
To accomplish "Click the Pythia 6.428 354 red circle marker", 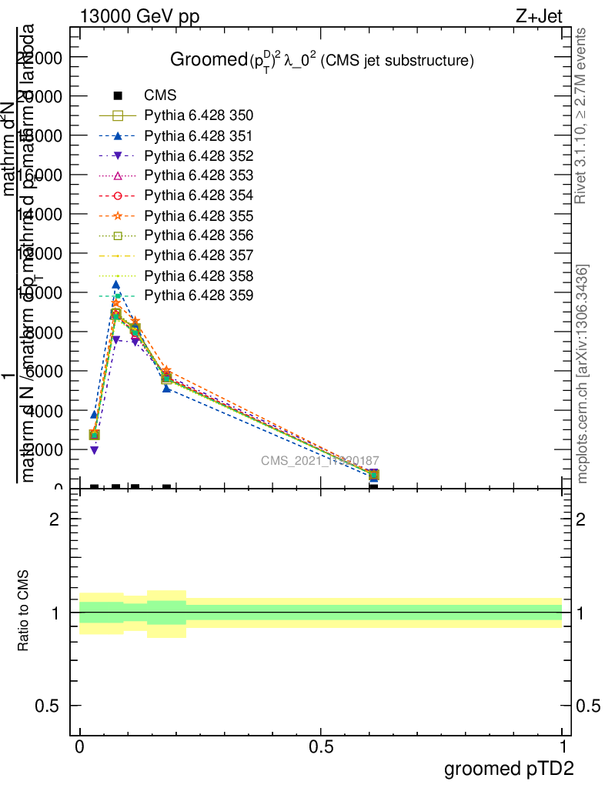I will click(118, 195).
